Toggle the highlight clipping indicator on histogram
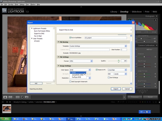162x121 pixels. (x=156, y=20)
